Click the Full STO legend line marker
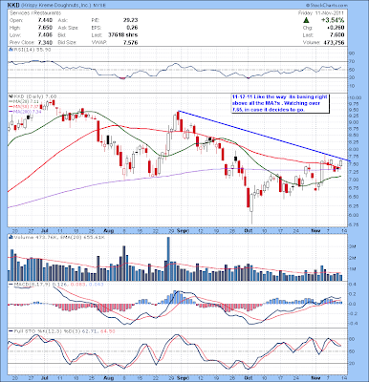This screenshot has height=382, width=369. pos(11,331)
